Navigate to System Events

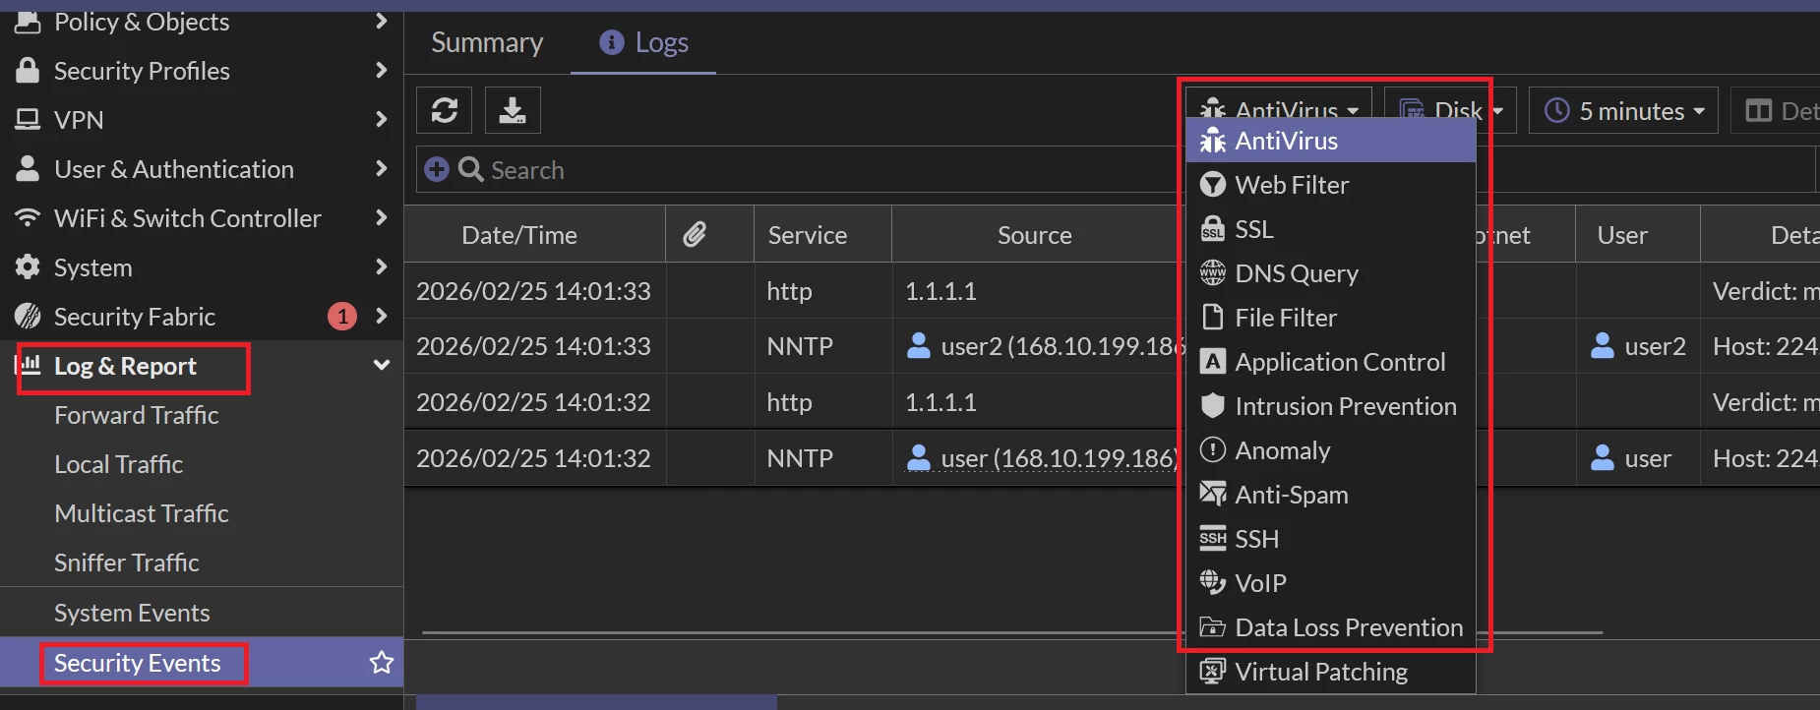132,613
